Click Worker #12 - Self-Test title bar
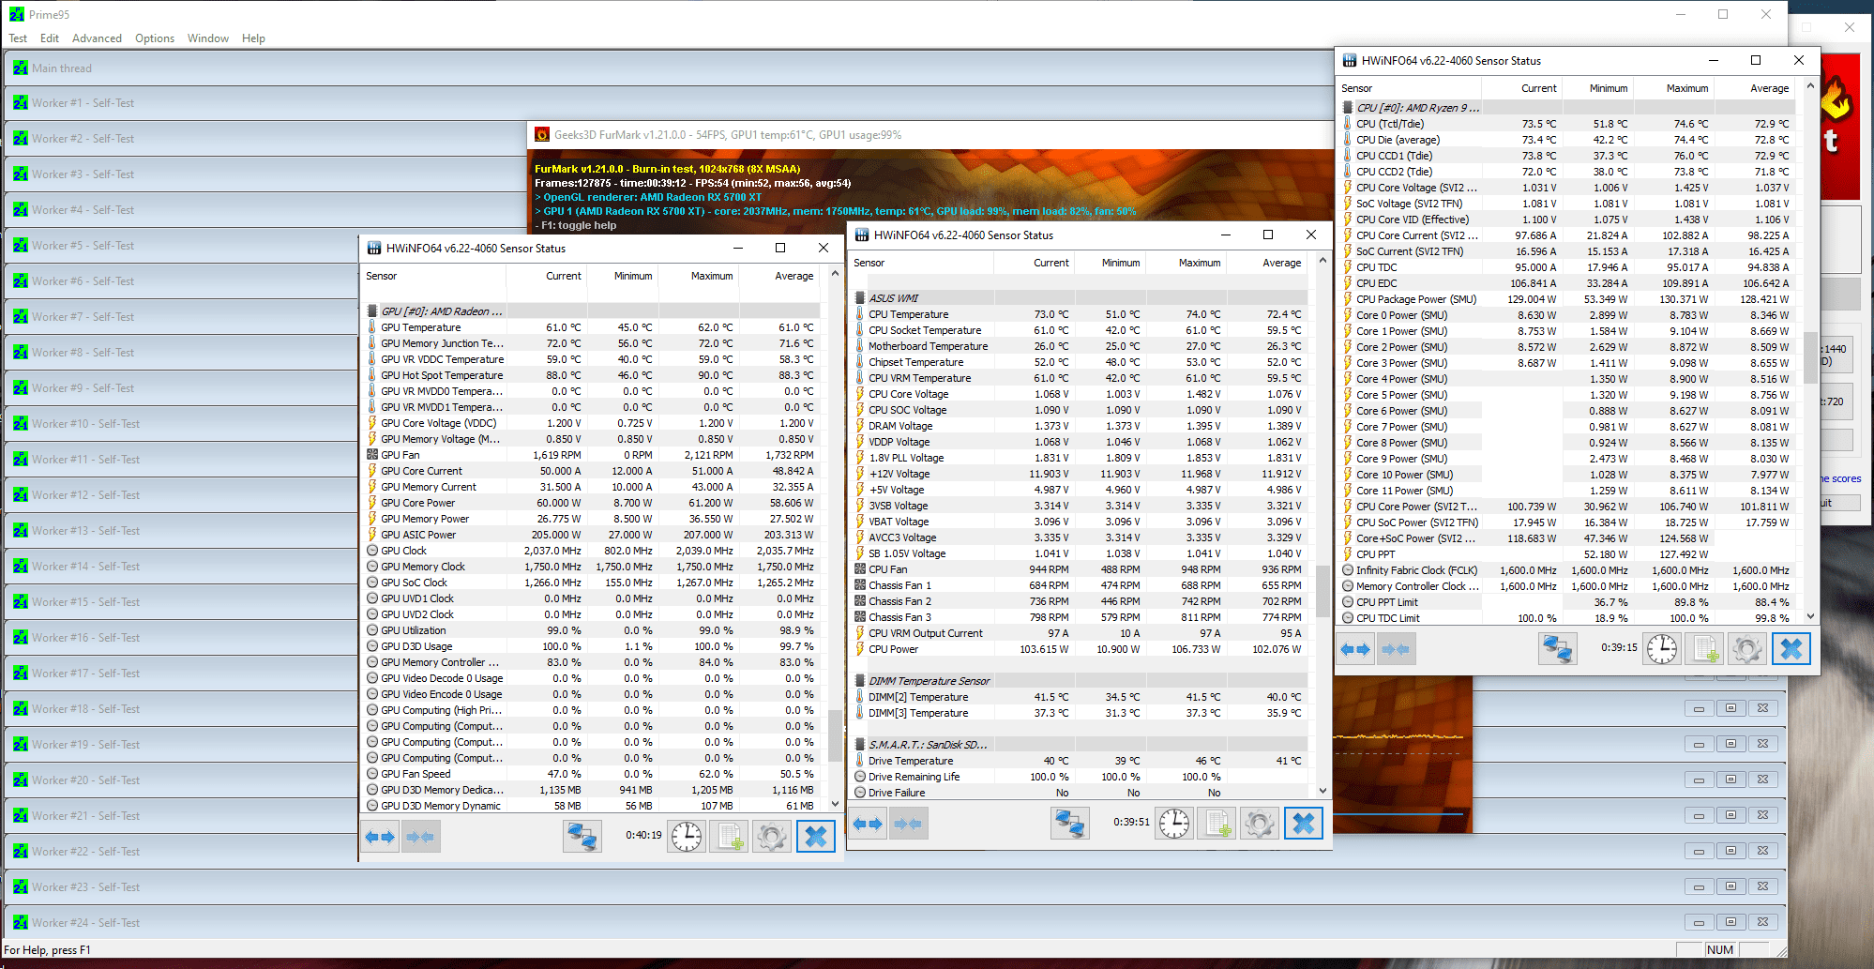Image resolution: width=1874 pixels, height=969 pixels. [x=182, y=495]
